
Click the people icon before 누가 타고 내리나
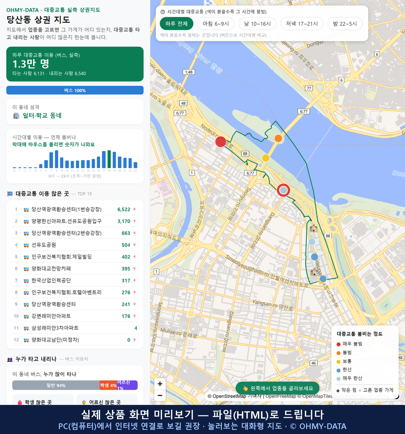pos(10,360)
